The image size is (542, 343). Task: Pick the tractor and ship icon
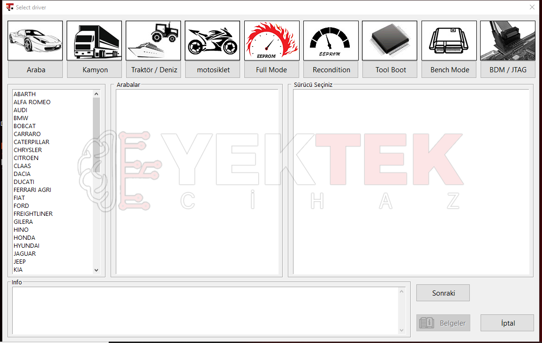click(153, 40)
